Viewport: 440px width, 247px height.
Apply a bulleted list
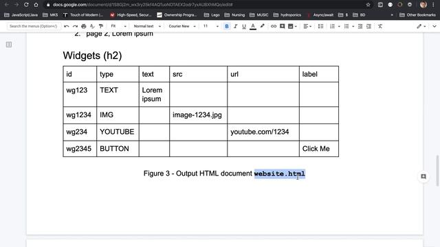click(x=346, y=26)
